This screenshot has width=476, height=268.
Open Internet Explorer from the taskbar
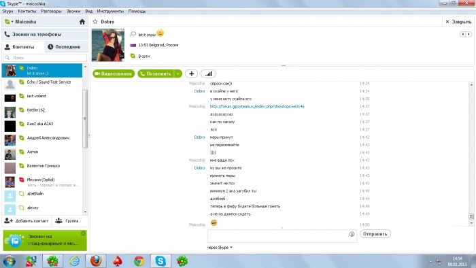coord(74,261)
